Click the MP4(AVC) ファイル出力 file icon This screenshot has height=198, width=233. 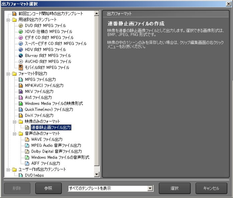(x=21, y=86)
